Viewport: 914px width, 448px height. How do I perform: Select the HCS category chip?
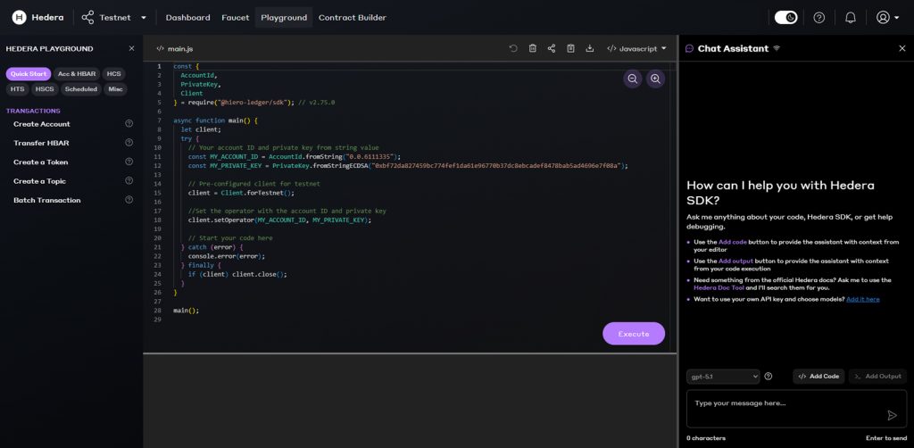point(113,74)
